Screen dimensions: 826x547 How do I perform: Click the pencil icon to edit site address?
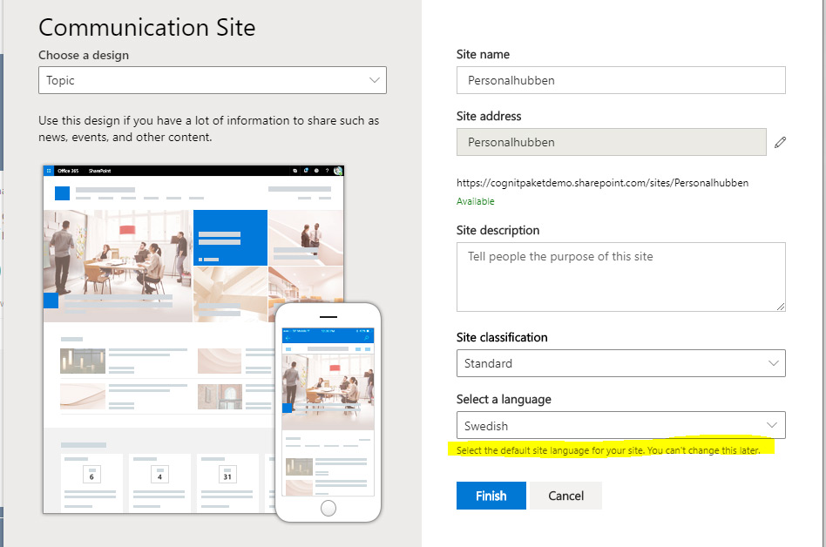(780, 142)
